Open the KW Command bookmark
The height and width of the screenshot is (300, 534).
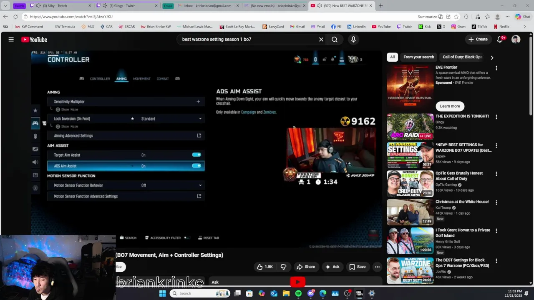pyautogui.click(x=29, y=27)
